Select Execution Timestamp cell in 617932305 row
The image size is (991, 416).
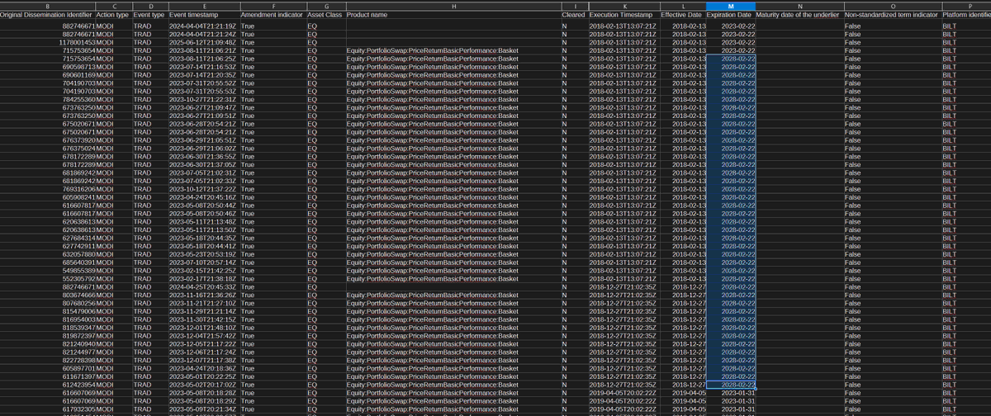coord(624,409)
